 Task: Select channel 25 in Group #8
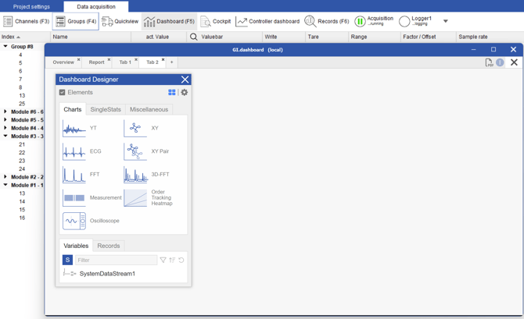click(22, 103)
